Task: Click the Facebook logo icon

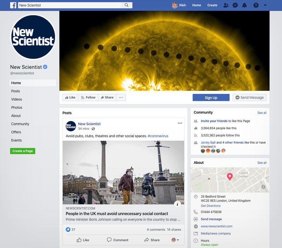Action: pyautogui.click(x=13, y=5)
